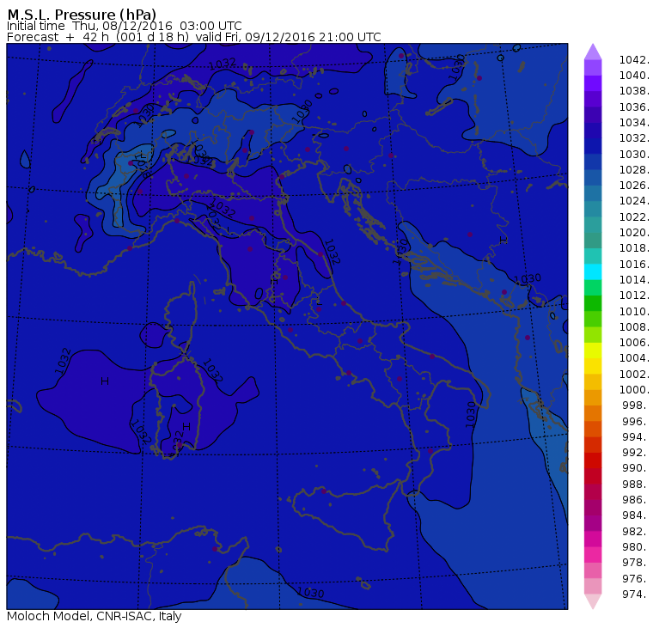Screen dimensions: 653x628
Task: Select the legend swatch between 1010 and 1012
Action: [x=593, y=303]
